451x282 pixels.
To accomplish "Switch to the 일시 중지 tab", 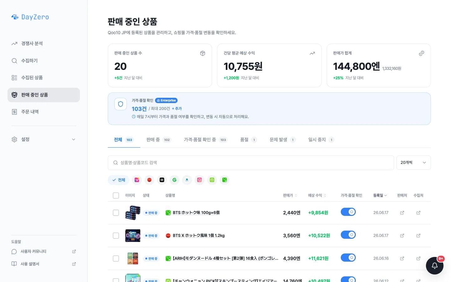I will click(x=321, y=140).
